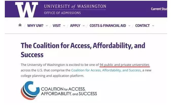Click the University of Washington header text
Screen dimensions: 172x105
tap(75, 6)
